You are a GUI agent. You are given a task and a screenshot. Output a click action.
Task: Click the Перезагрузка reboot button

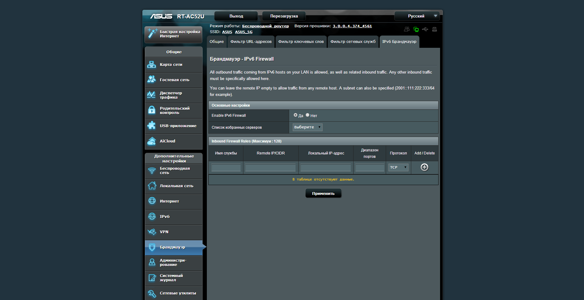tap(284, 16)
